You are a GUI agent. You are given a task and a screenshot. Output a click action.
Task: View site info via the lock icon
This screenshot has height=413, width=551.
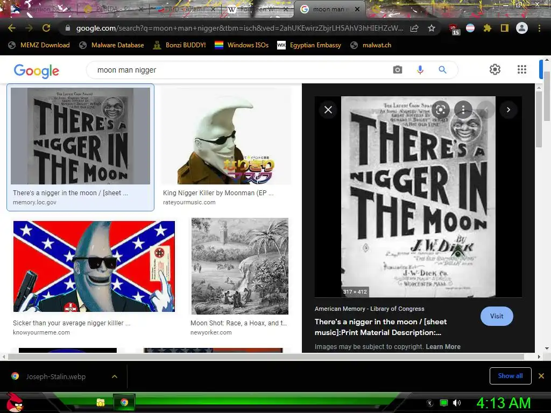[x=67, y=28]
